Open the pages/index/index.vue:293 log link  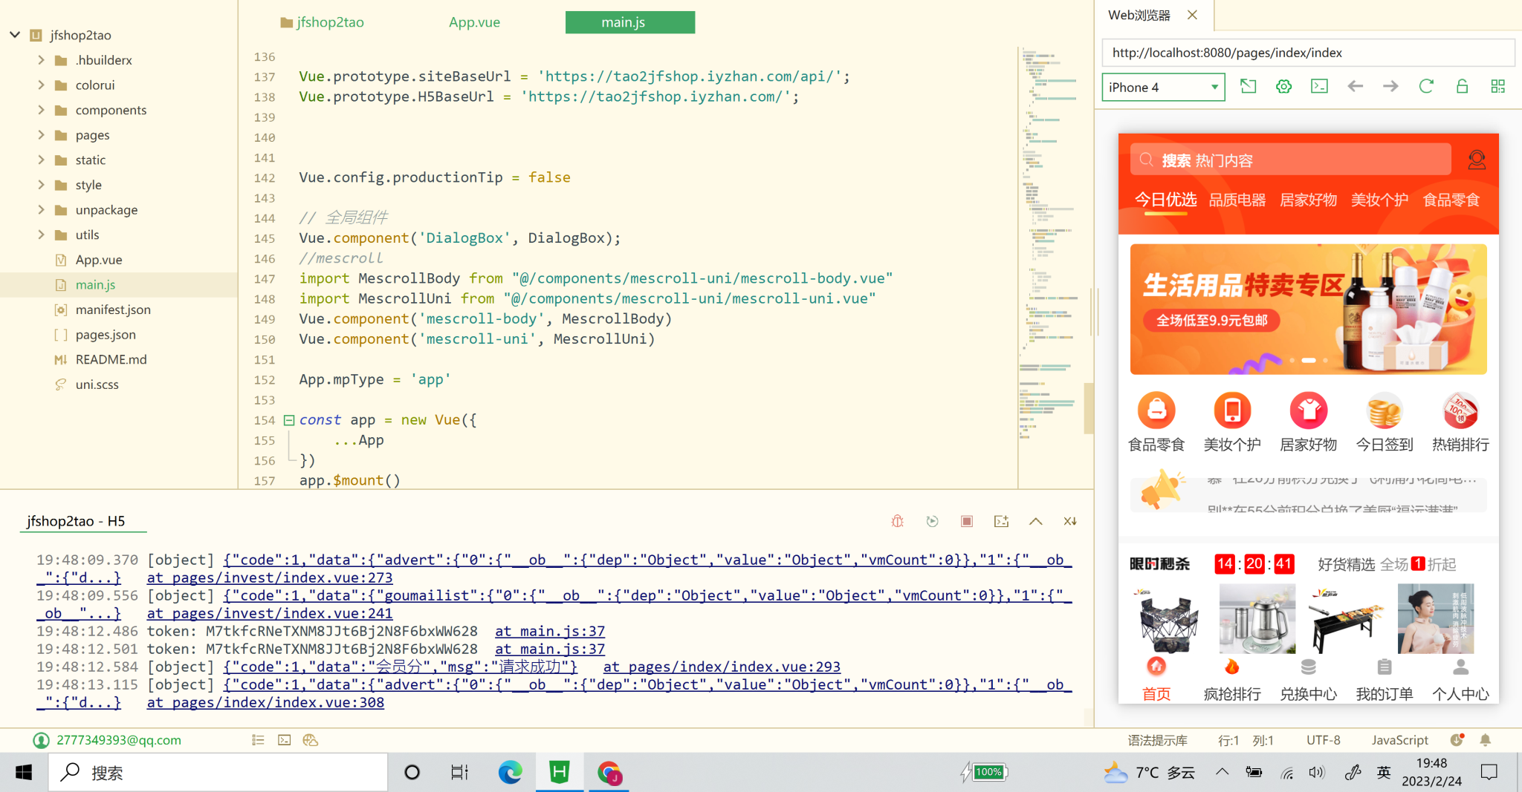point(721,667)
